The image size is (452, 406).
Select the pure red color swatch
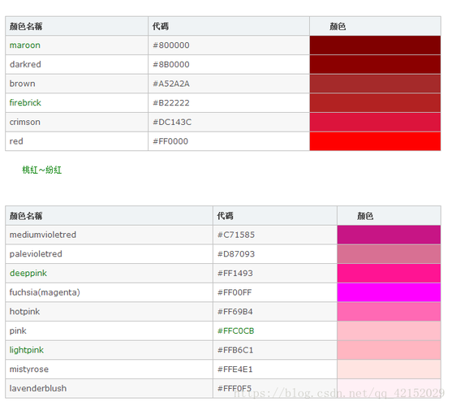point(375,141)
